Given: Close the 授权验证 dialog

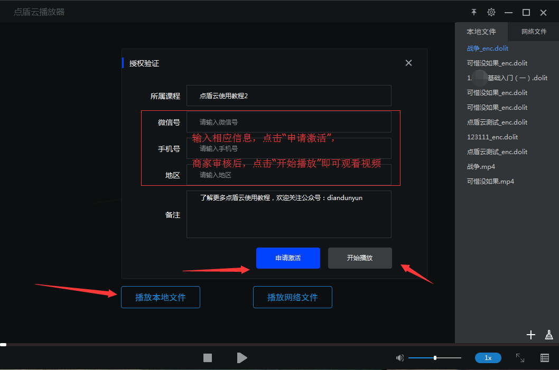Looking at the screenshot, I should pos(408,63).
